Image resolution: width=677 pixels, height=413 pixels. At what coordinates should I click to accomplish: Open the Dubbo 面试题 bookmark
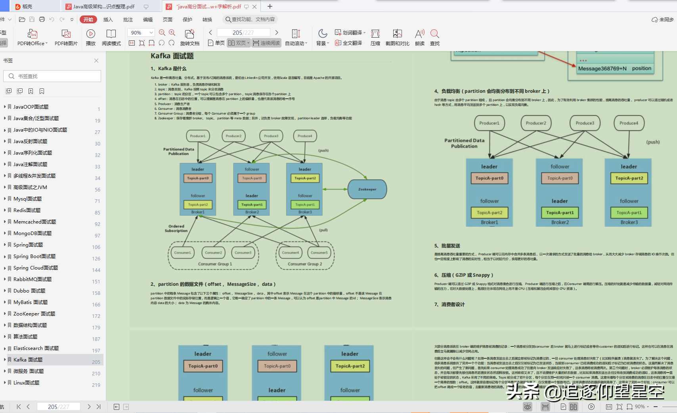click(x=29, y=291)
